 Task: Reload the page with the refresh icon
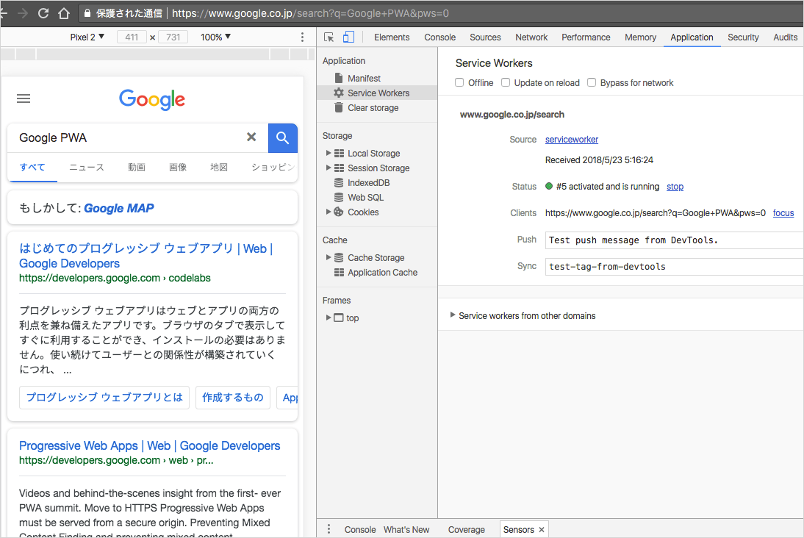coord(43,13)
